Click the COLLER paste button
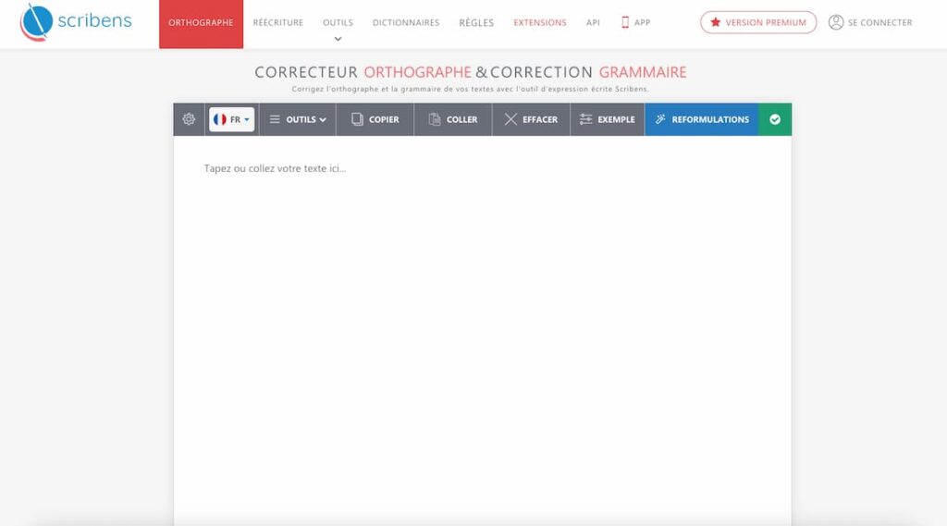 pos(453,119)
